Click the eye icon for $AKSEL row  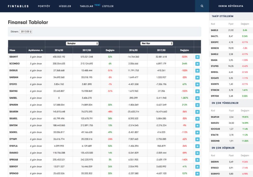197,98
